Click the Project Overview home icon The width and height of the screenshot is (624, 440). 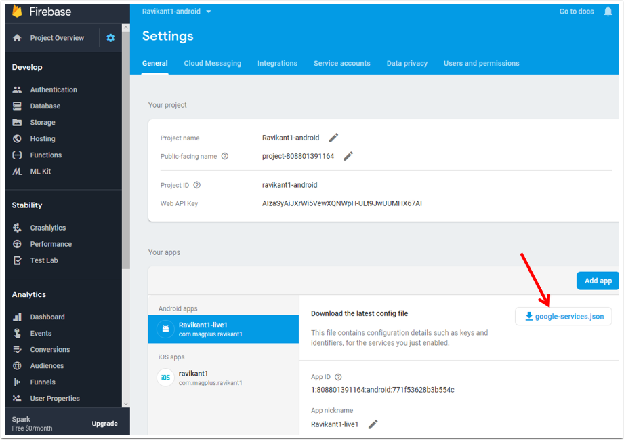[17, 38]
